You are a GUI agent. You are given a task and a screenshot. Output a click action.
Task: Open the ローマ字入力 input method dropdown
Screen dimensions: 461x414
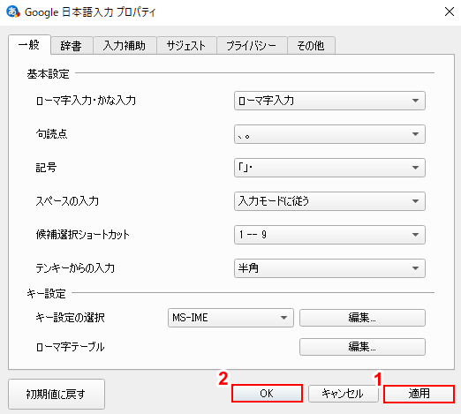pos(329,101)
